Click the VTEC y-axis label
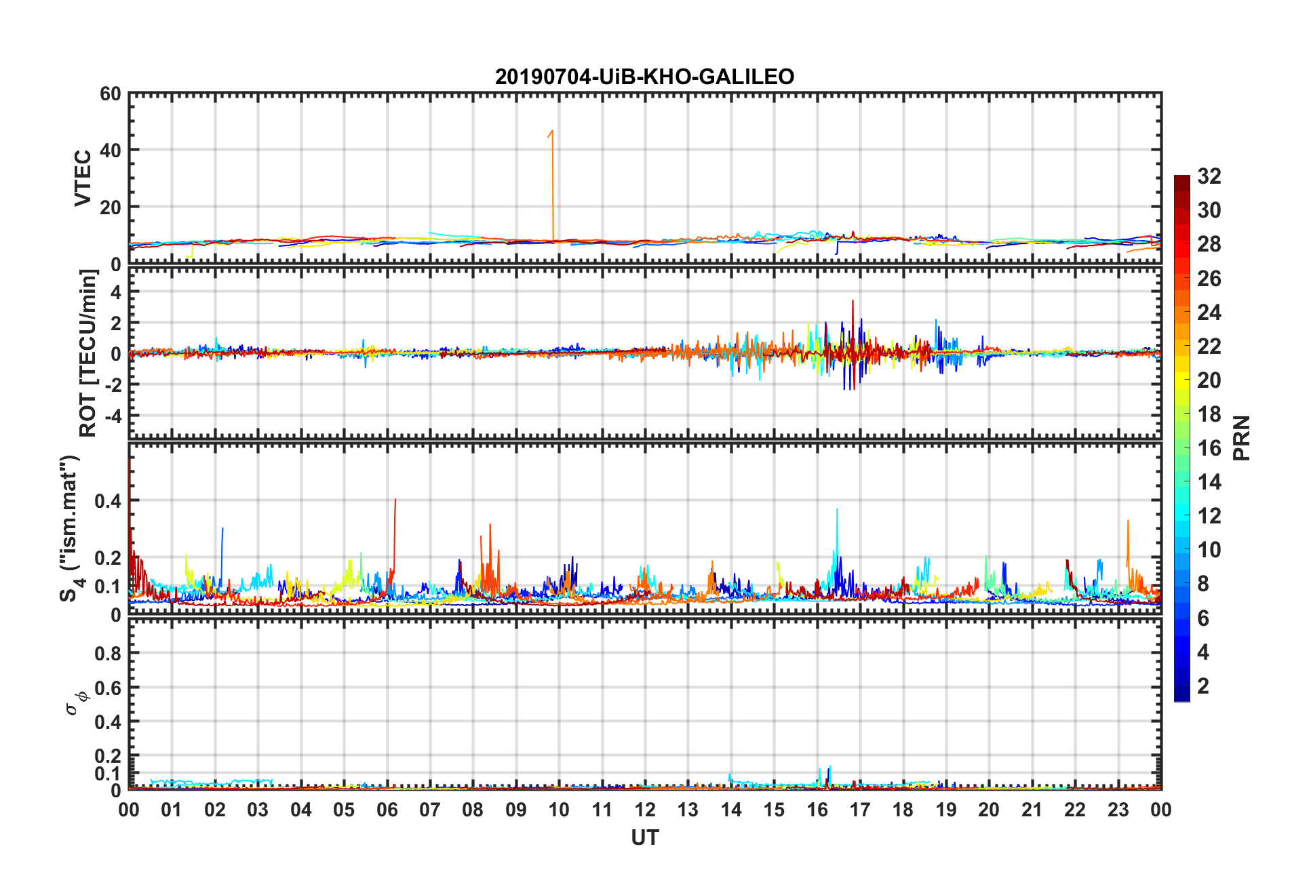Image resolution: width=1290 pixels, height=876 pixels. point(83,178)
